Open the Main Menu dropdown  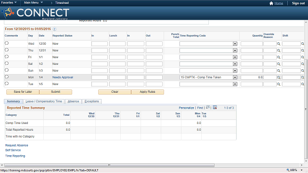click(x=33, y=3)
